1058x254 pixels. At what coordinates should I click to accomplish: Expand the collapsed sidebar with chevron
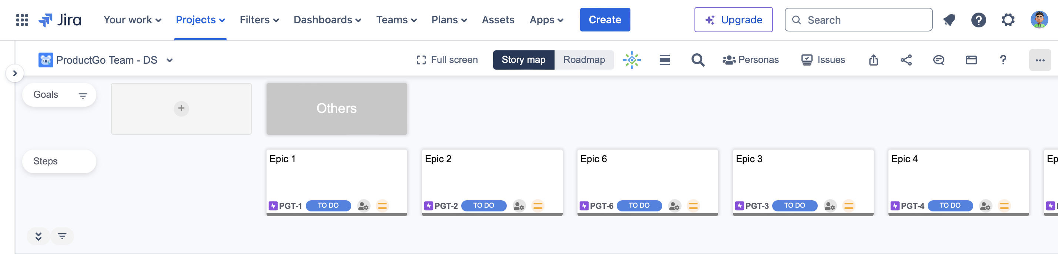(x=15, y=74)
